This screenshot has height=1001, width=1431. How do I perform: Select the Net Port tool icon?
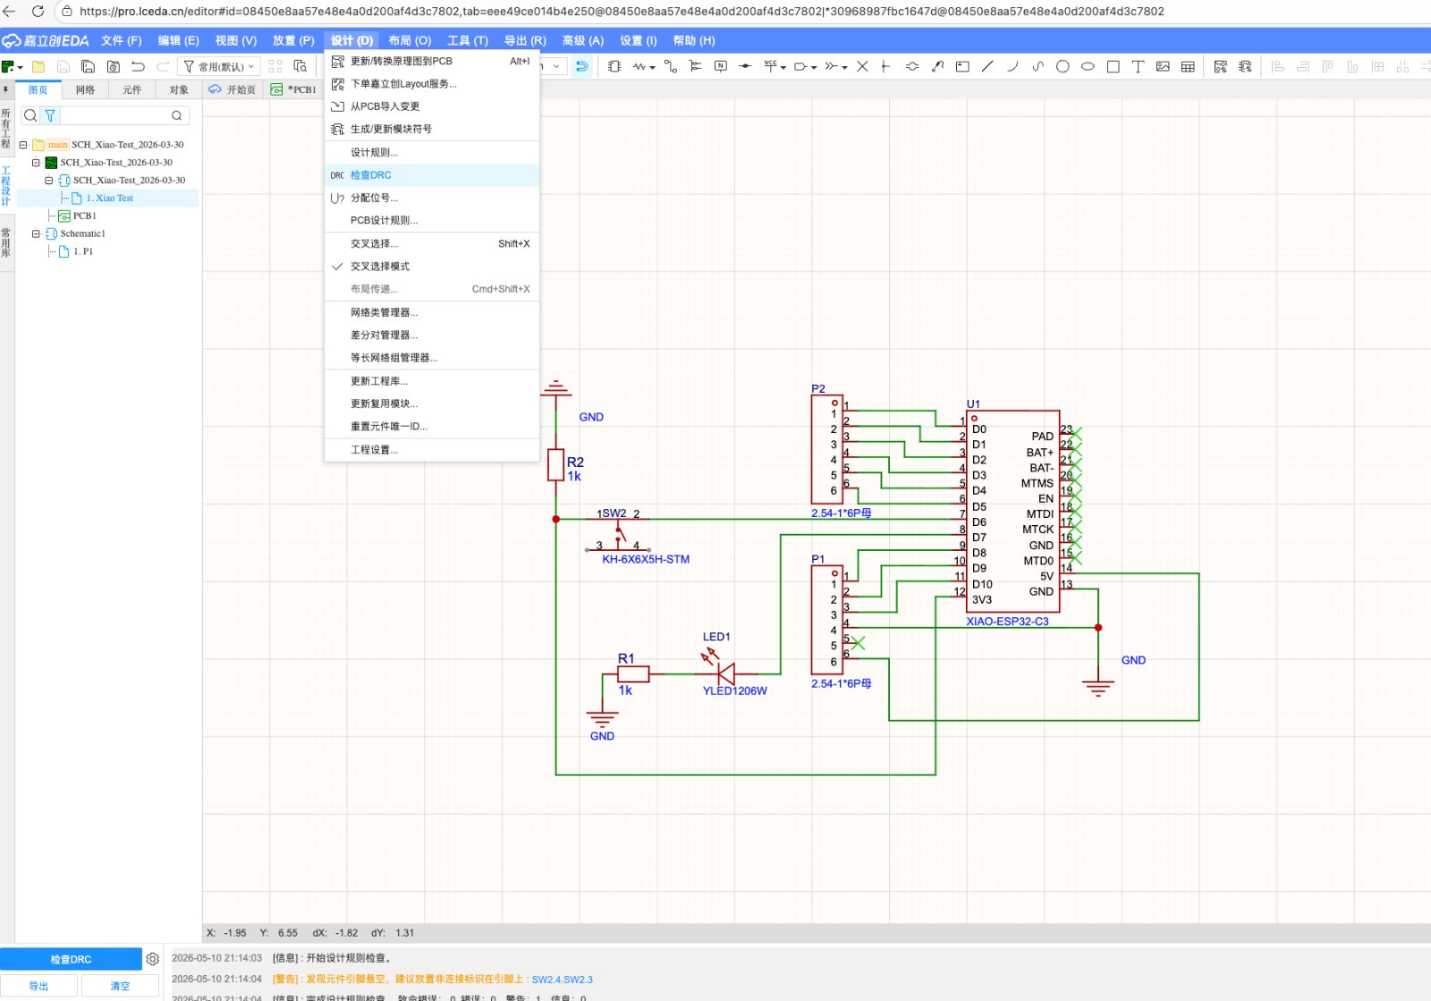(800, 66)
